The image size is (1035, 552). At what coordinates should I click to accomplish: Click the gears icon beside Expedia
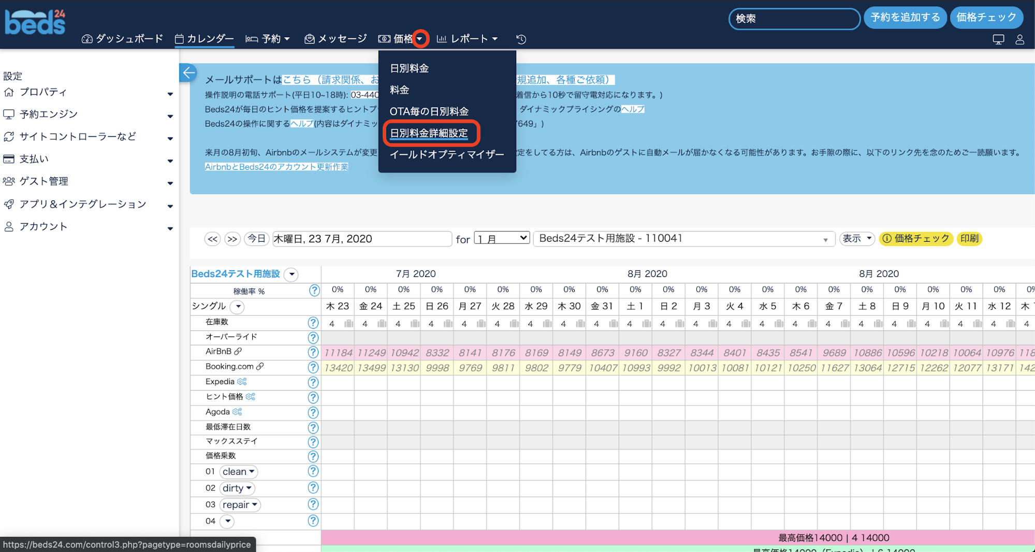pyautogui.click(x=242, y=382)
